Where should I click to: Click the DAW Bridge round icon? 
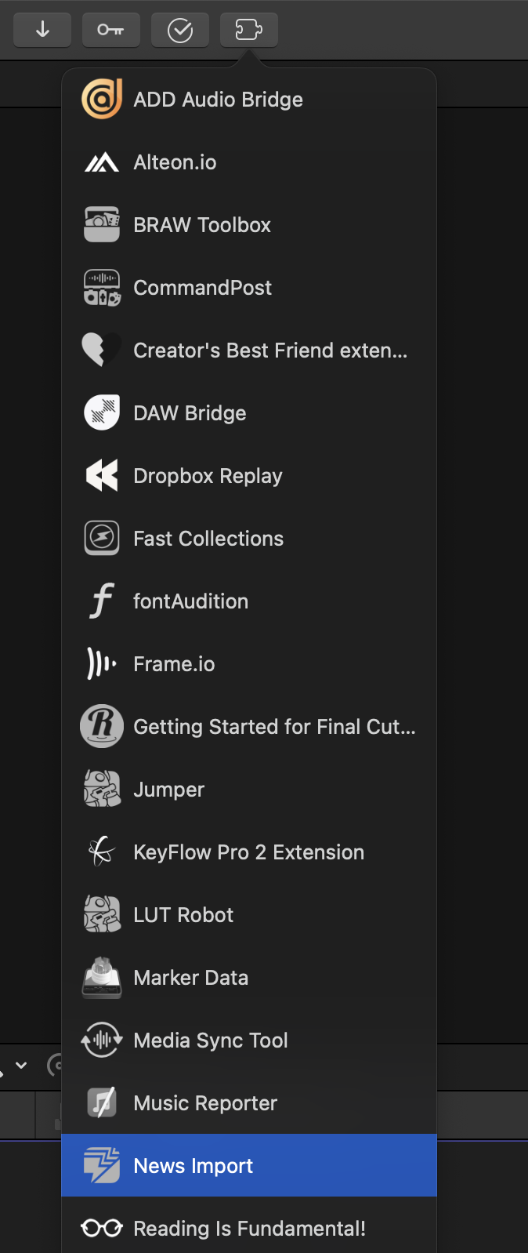coord(102,413)
